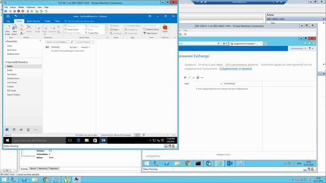This screenshot has height=183, width=326.
Task: Click Checkpoint icon in CLI-W-1 VM toolbar
Action: point(37,11)
